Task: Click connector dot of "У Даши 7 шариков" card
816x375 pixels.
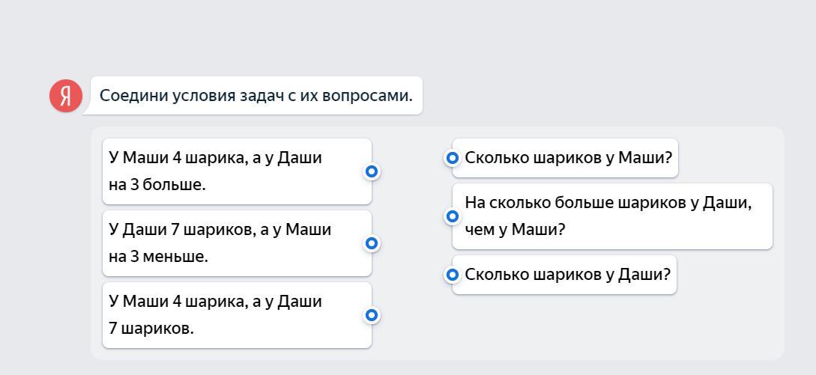Action: coord(372,243)
